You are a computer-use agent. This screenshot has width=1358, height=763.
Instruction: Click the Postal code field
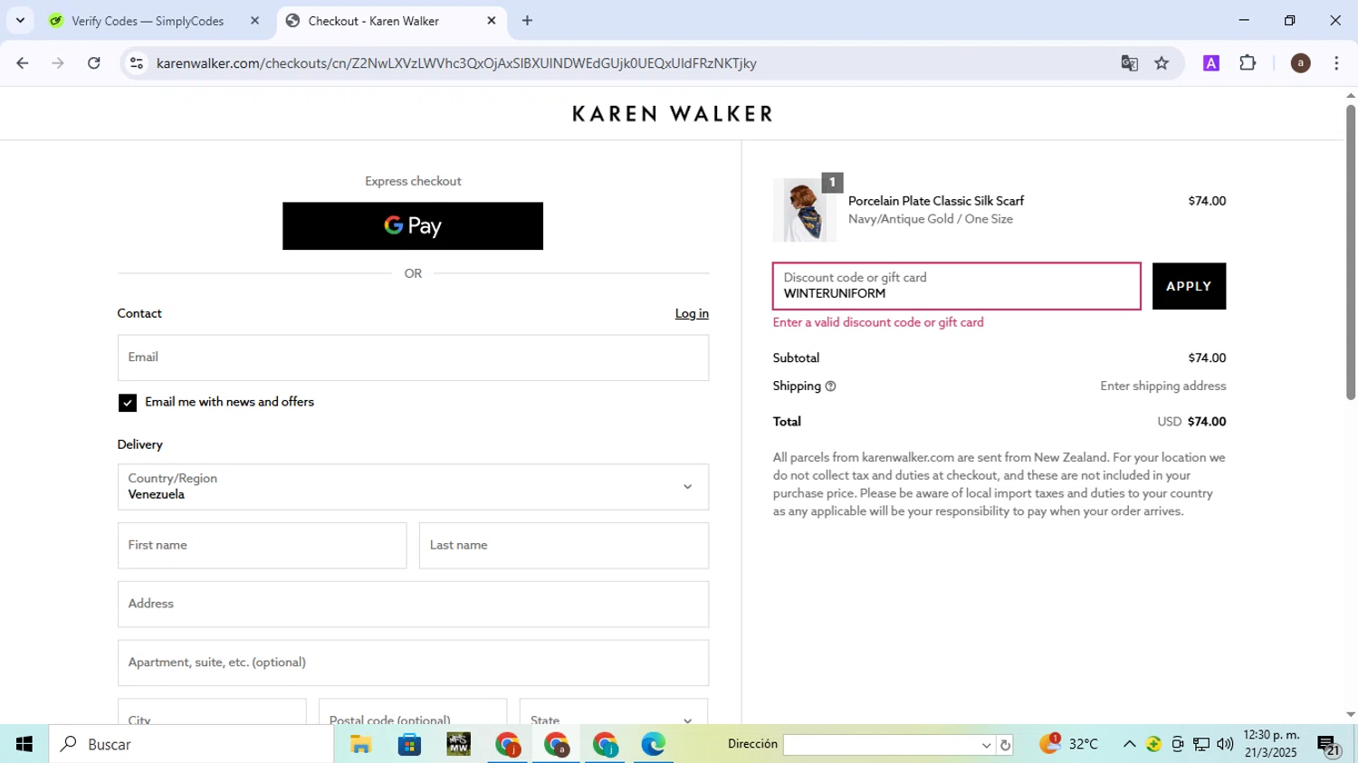[x=413, y=712]
